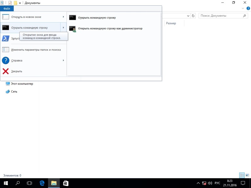The width and height of the screenshot is (251, 188).
Task: Select Открыть командную строку in left menu
Action: click(x=30, y=28)
